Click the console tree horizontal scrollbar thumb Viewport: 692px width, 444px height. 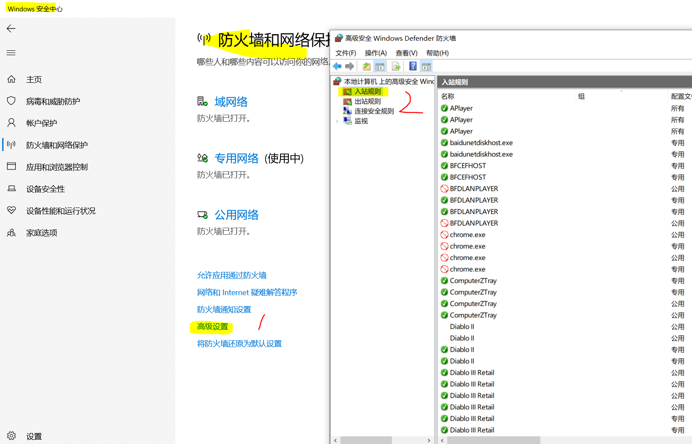tap(366, 440)
